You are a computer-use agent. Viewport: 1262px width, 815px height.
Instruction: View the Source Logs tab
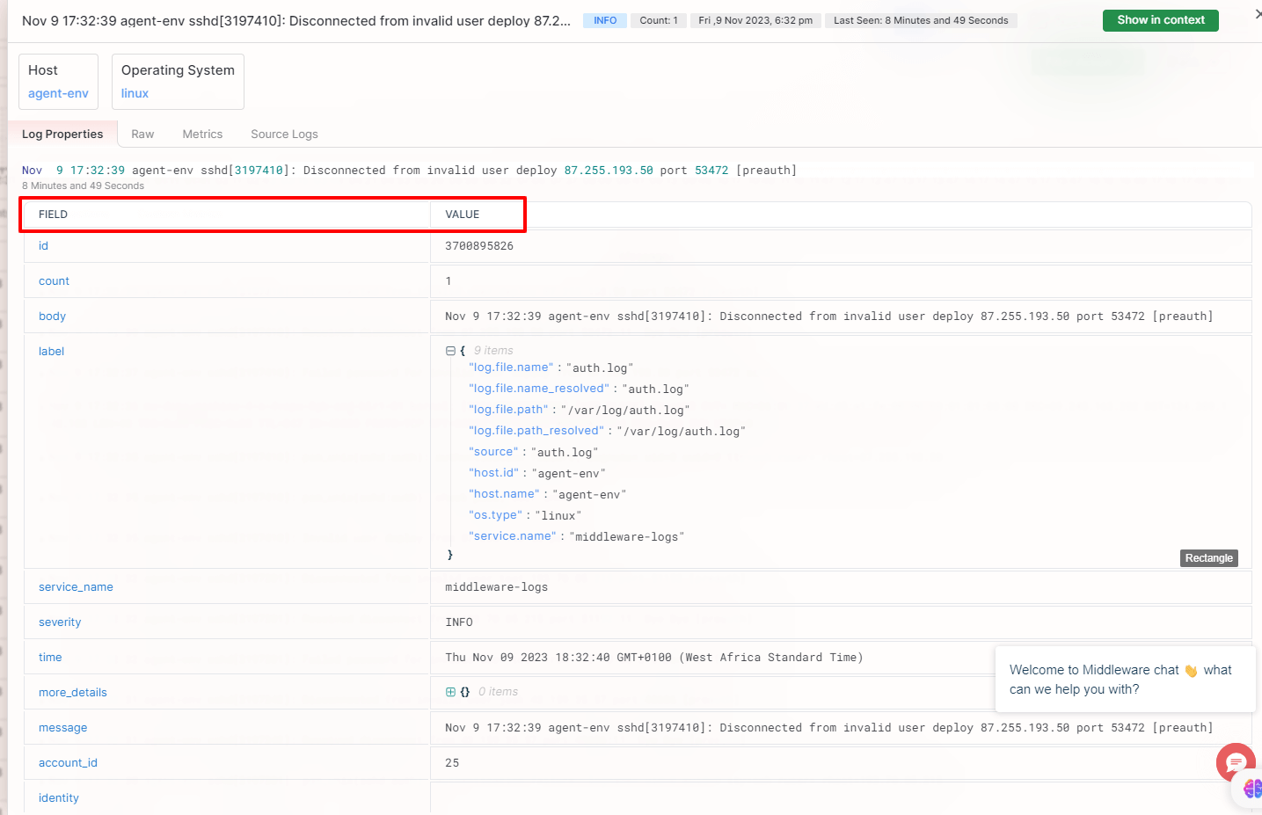[x=283, y=134]
